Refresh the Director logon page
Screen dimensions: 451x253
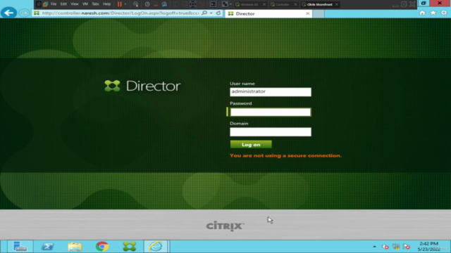(218, 13)
